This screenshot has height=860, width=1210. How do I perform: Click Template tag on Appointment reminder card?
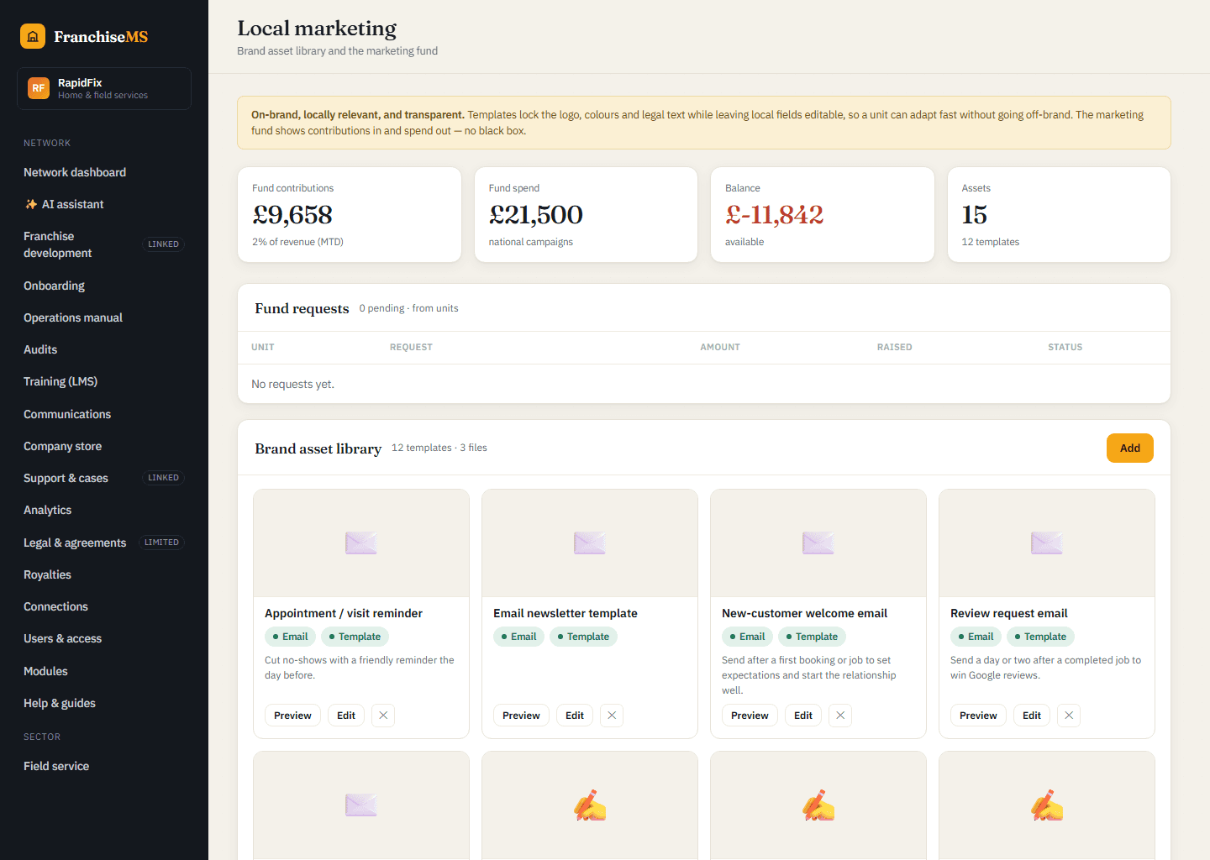355,637
